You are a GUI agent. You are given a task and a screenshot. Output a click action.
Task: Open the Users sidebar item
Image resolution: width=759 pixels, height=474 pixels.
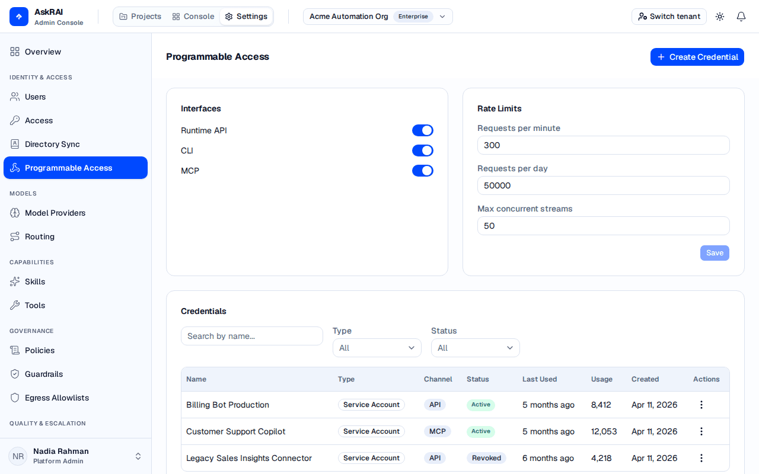pyautogui.click(x=75, y=97)
